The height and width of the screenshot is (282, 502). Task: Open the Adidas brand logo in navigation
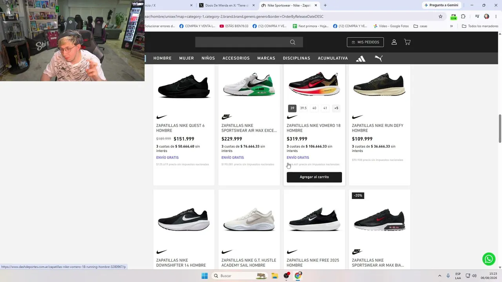coord(360,58)
